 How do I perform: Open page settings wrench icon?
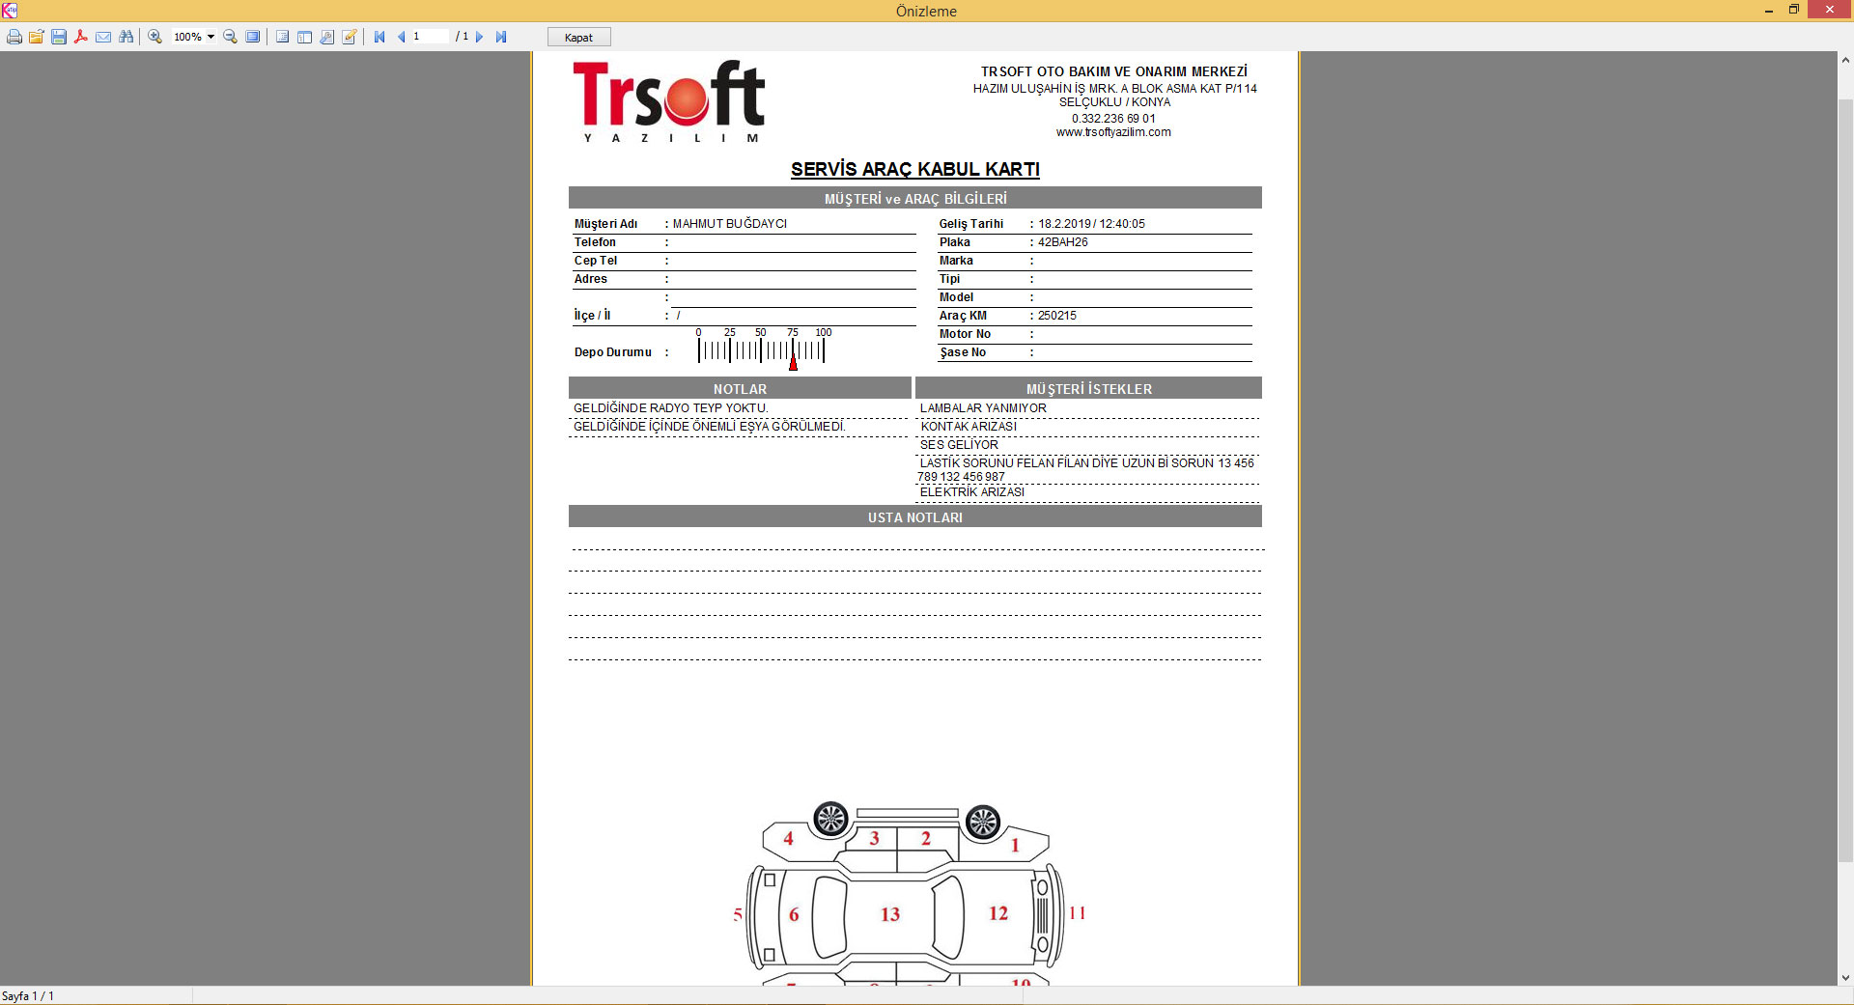(326, 37)
